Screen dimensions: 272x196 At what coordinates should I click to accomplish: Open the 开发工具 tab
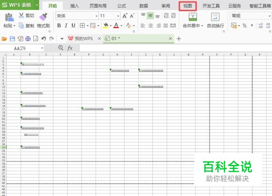211,6
